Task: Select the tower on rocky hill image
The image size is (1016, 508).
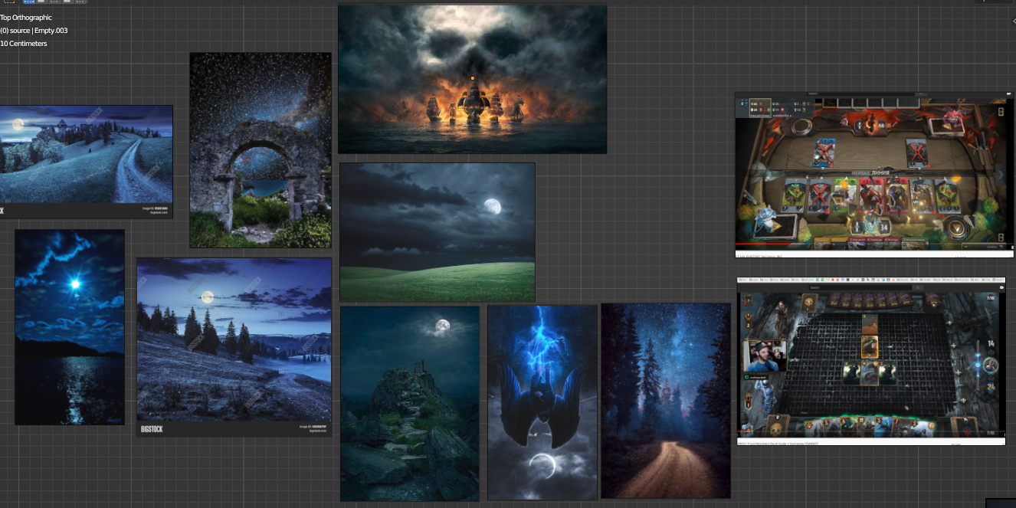Action: (410, 404)
